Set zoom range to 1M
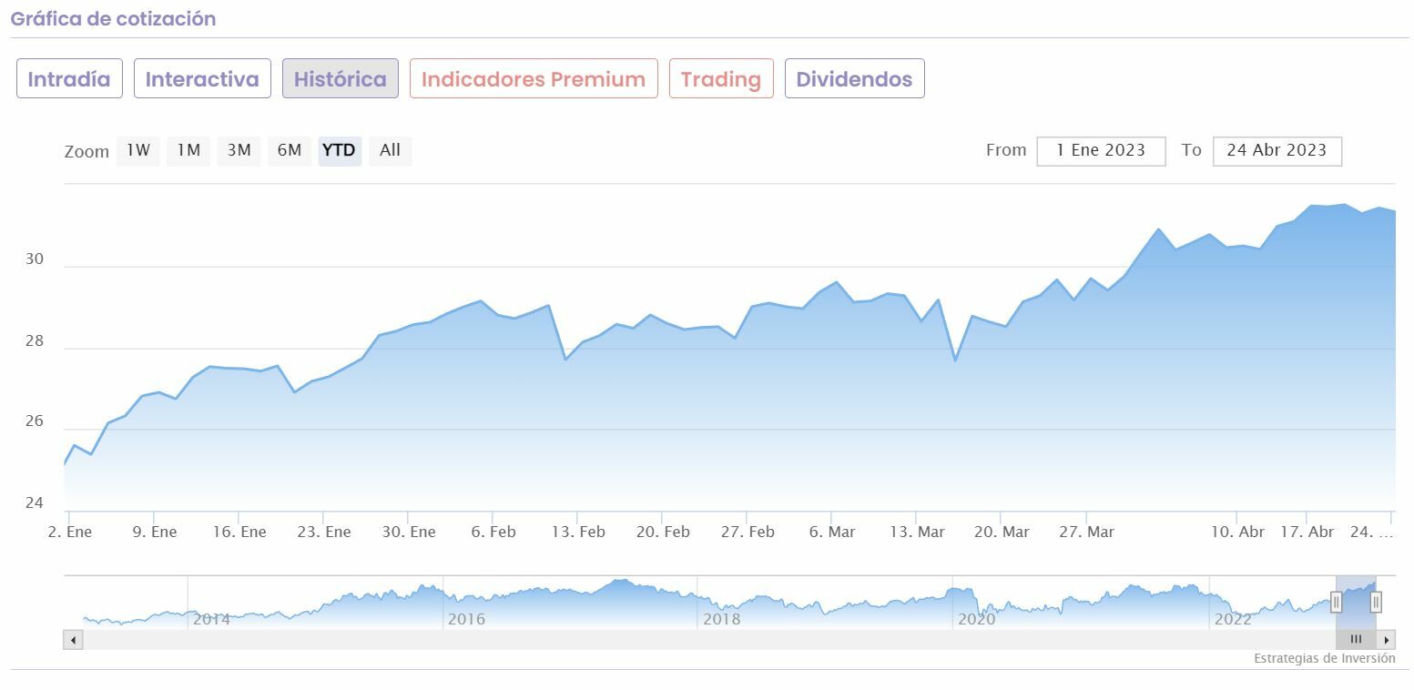The image size is (1414, 690). pyautogui.click(x=188, y=150)
